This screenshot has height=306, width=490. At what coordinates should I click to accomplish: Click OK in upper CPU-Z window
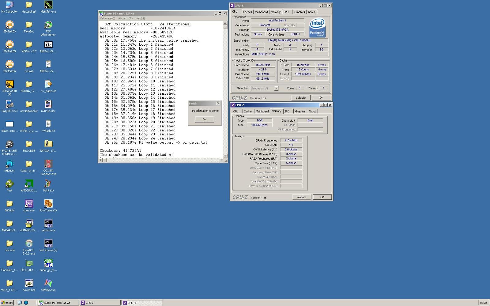click(x=321, y=98)
